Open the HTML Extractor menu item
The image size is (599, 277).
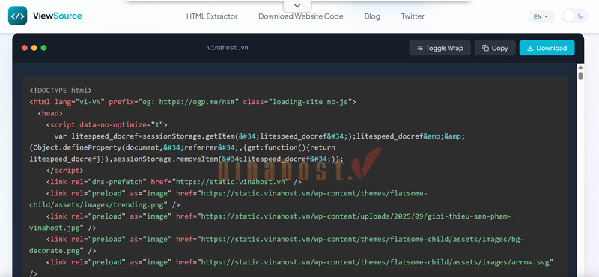coord(212,16)
